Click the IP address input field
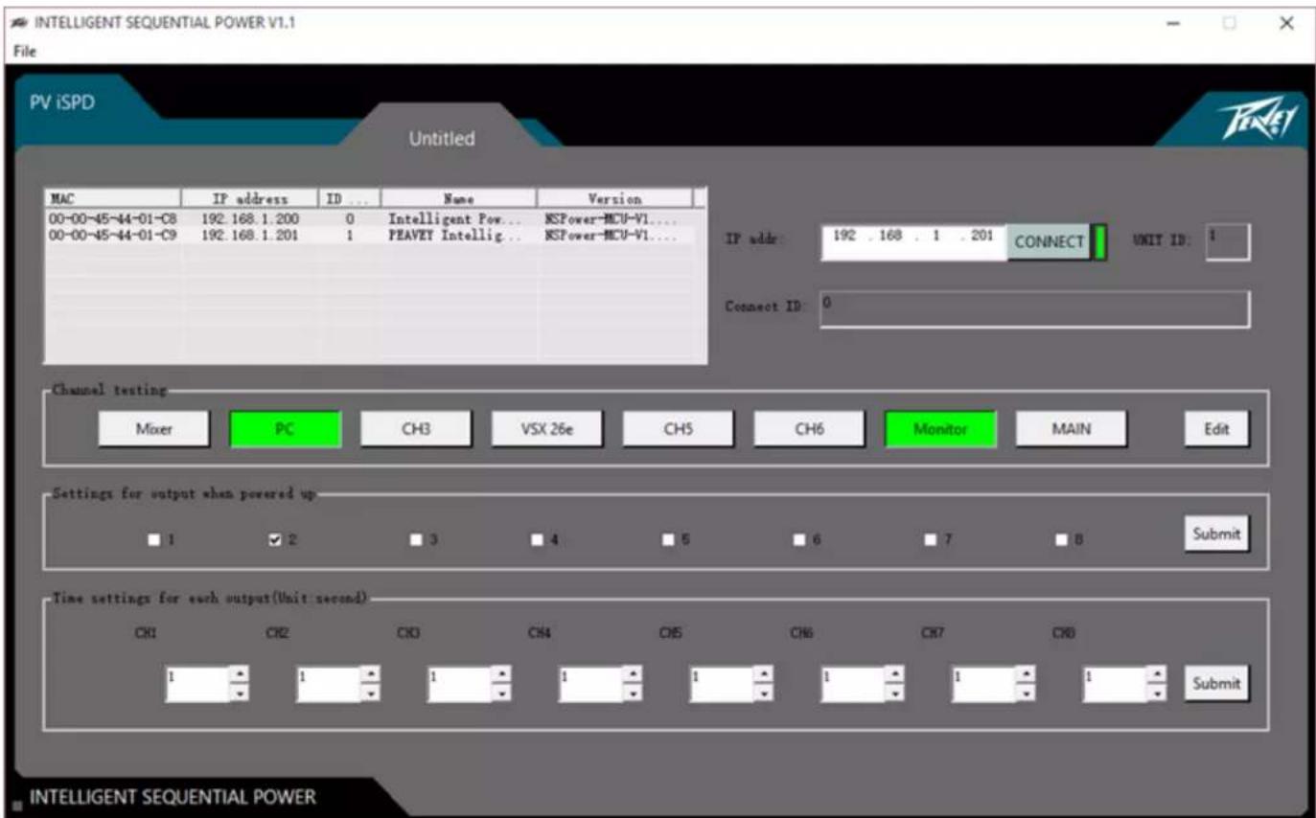The width and height of the screenshot is (1316, 818). (x=913, y=242)
